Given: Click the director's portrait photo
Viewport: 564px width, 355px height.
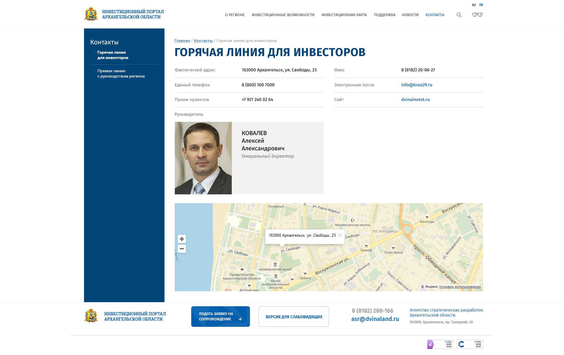Looking at the screenshot, I should click(x=203, y=158).
